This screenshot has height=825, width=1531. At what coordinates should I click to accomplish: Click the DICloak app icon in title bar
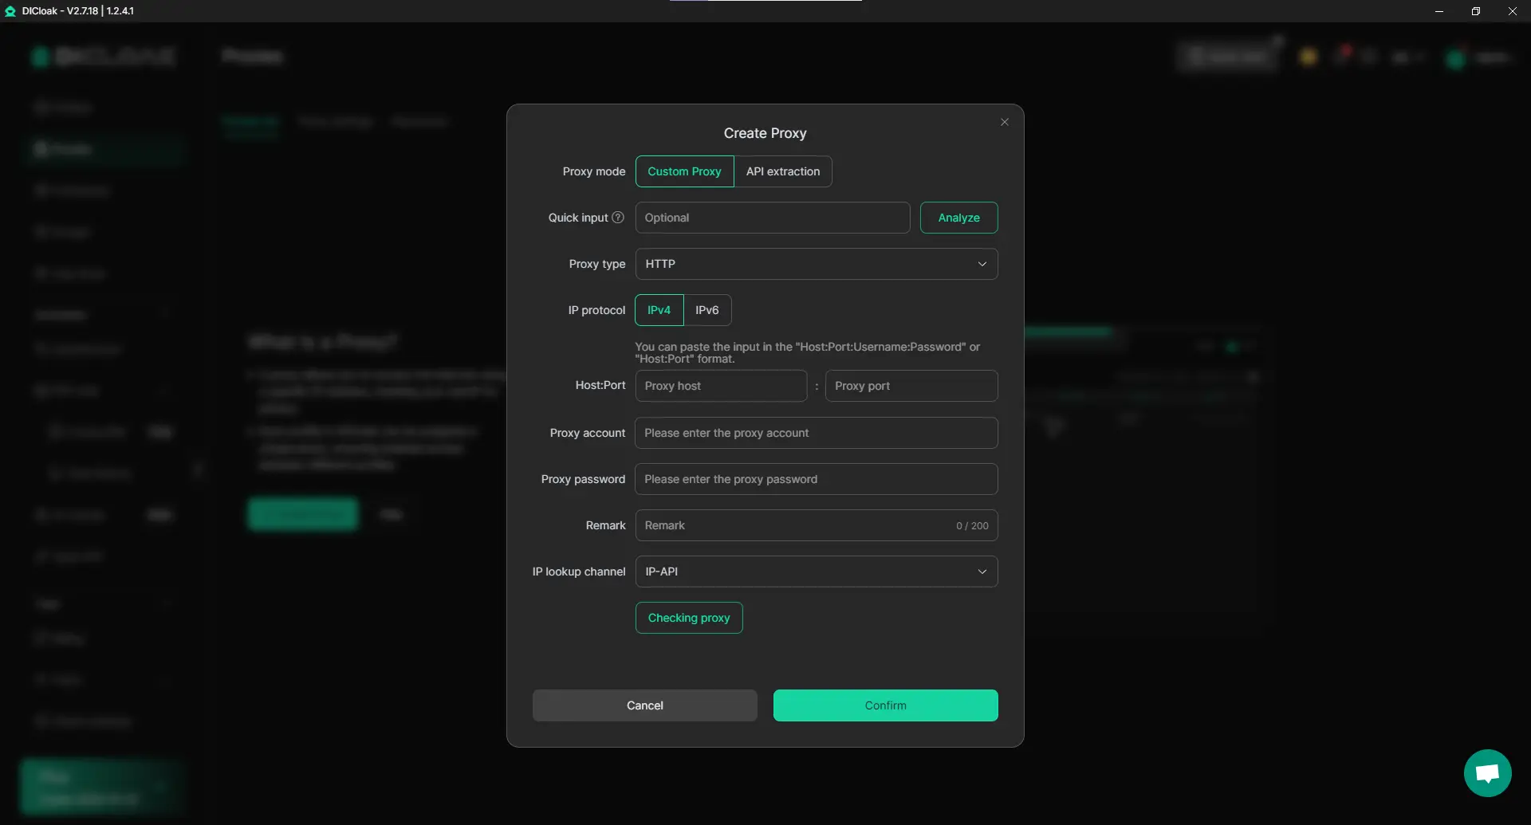coord(10,11)
